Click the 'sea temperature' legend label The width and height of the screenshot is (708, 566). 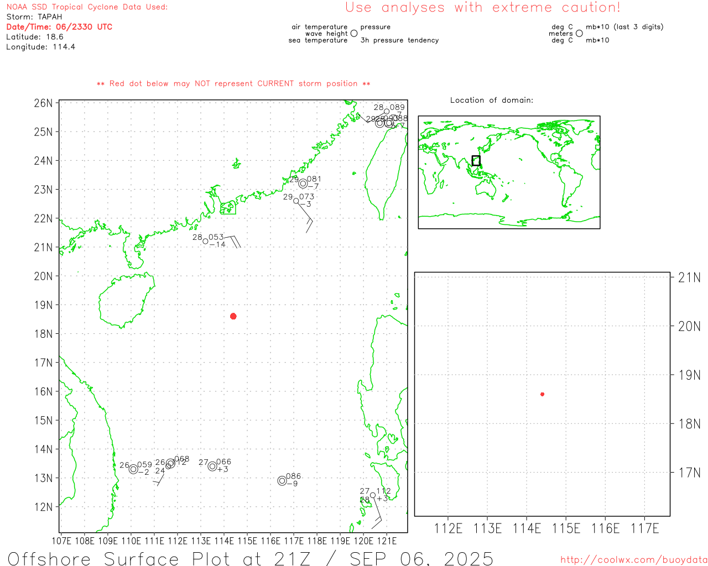pos(318,40)
